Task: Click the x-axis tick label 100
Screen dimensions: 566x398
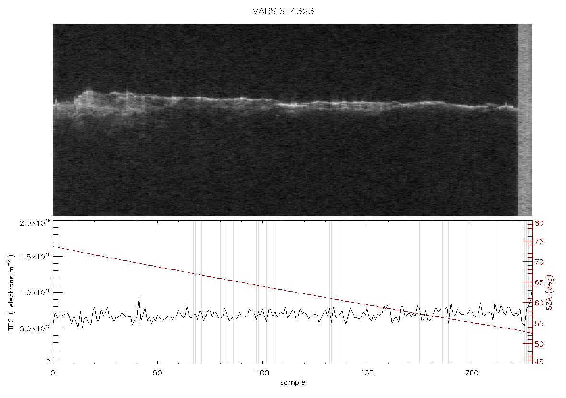Action: (262, 373)
